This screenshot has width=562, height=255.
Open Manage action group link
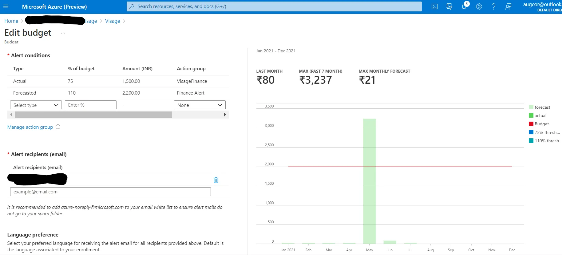point(30,127)
